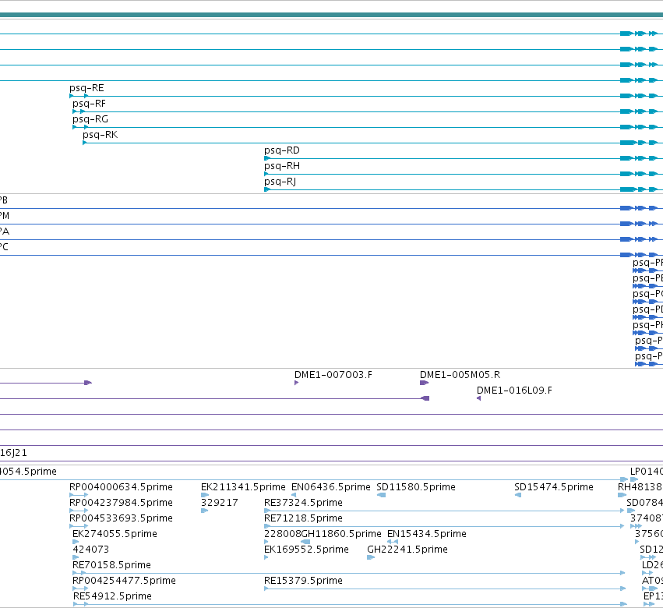Select the psq-RD transcript label
Viewport: 663px width, 608px height.
282,150
